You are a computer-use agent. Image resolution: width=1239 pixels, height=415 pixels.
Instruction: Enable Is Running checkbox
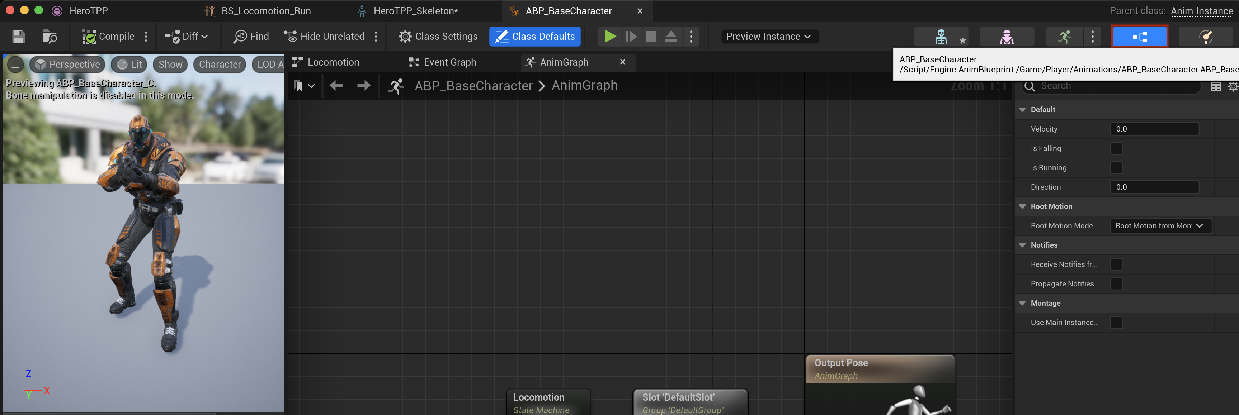[x=1116, y=168]
